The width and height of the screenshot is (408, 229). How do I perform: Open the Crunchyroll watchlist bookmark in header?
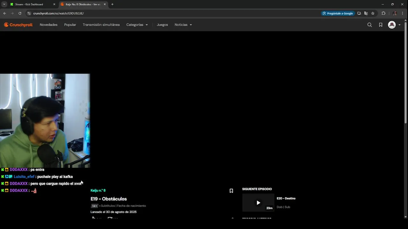(381, 25)
